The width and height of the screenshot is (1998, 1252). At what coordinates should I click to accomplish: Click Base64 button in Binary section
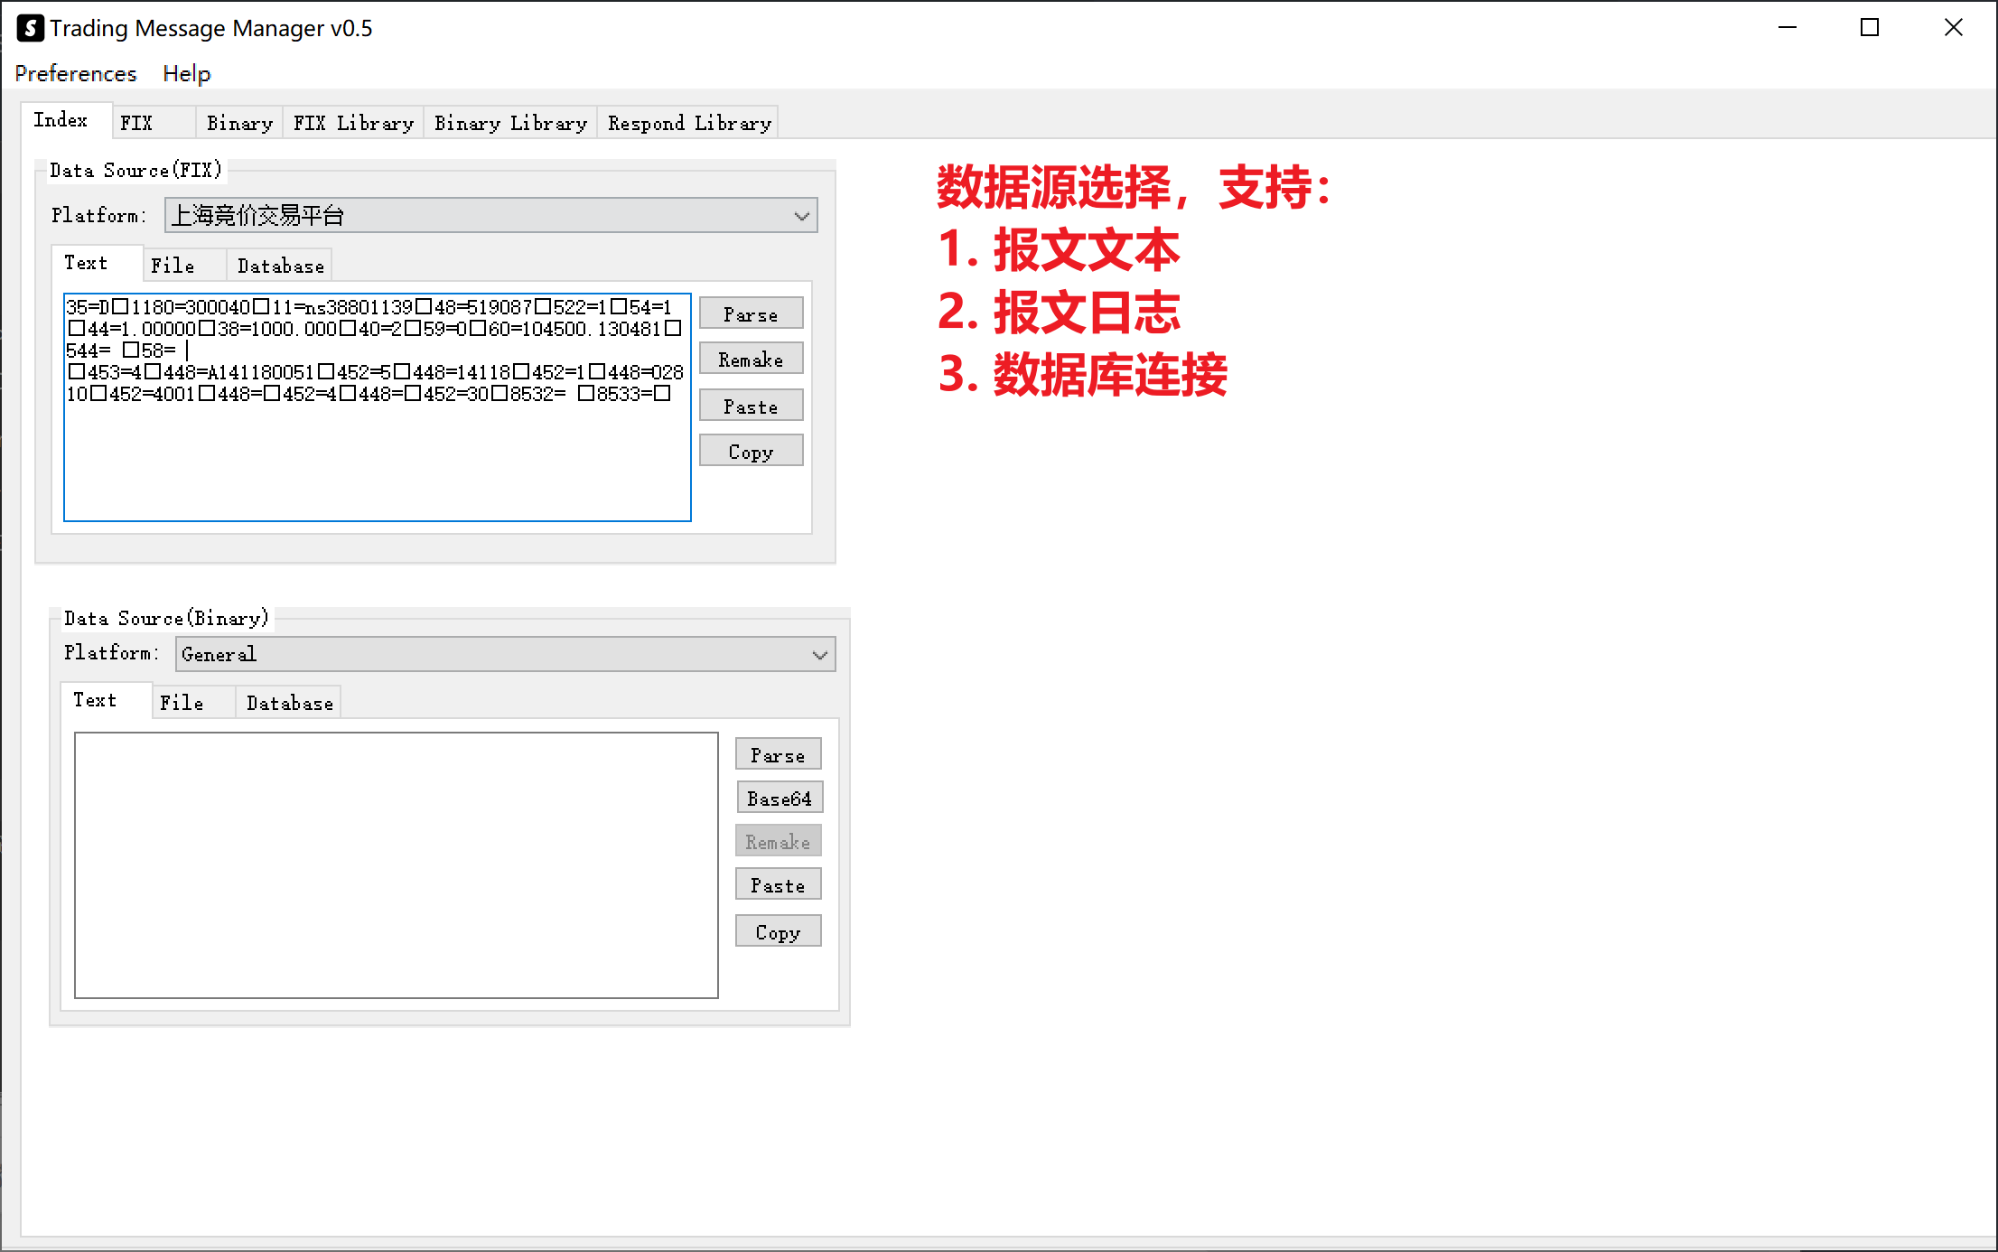(779, 799)
